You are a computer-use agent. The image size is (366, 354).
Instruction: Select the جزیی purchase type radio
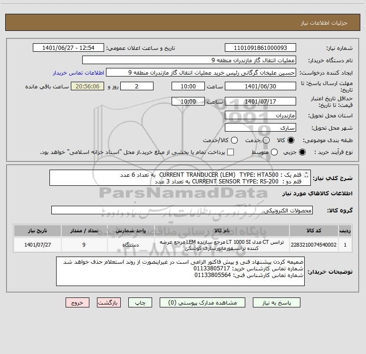302,152
